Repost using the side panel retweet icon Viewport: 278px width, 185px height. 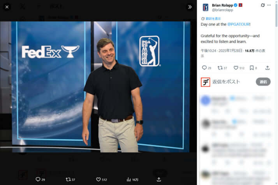(220, 68)
